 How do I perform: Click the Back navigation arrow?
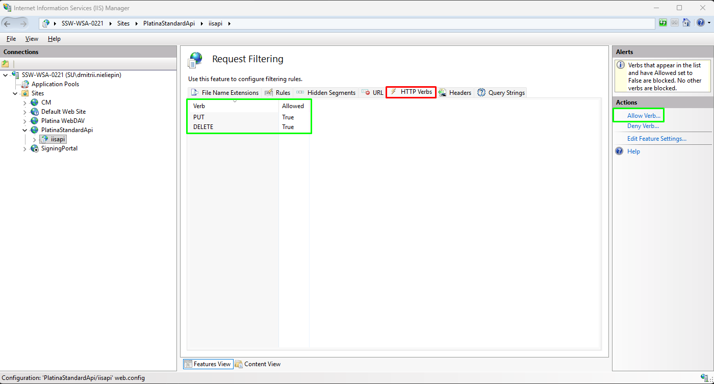(8, 23)
